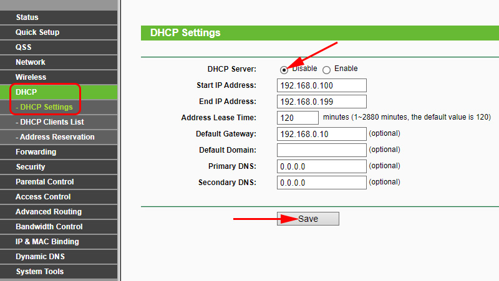Viewport: 499px width, 281px height.
Task: Go to Parental Control settings
Action: (45, 182)
